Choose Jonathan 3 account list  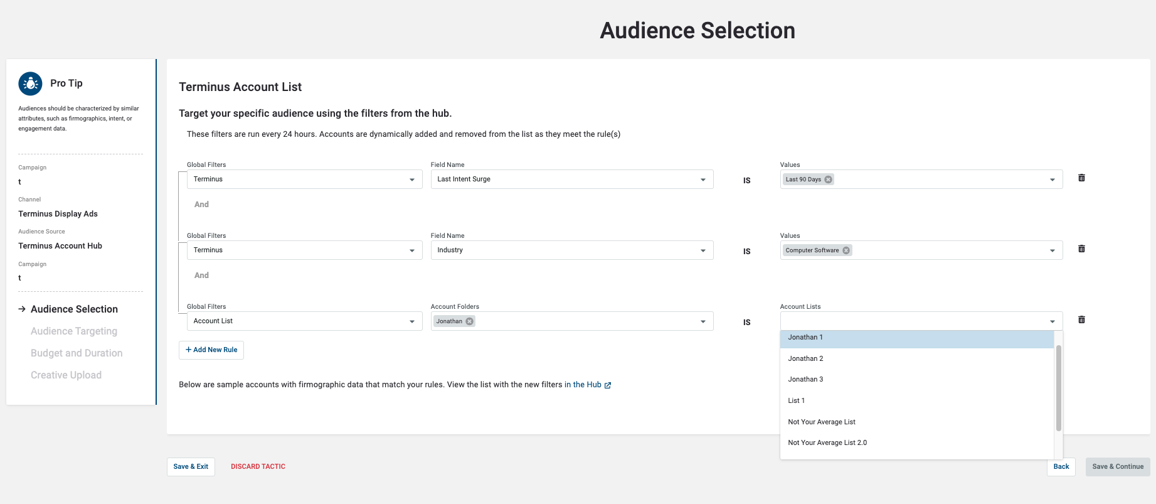pos(917,379)
